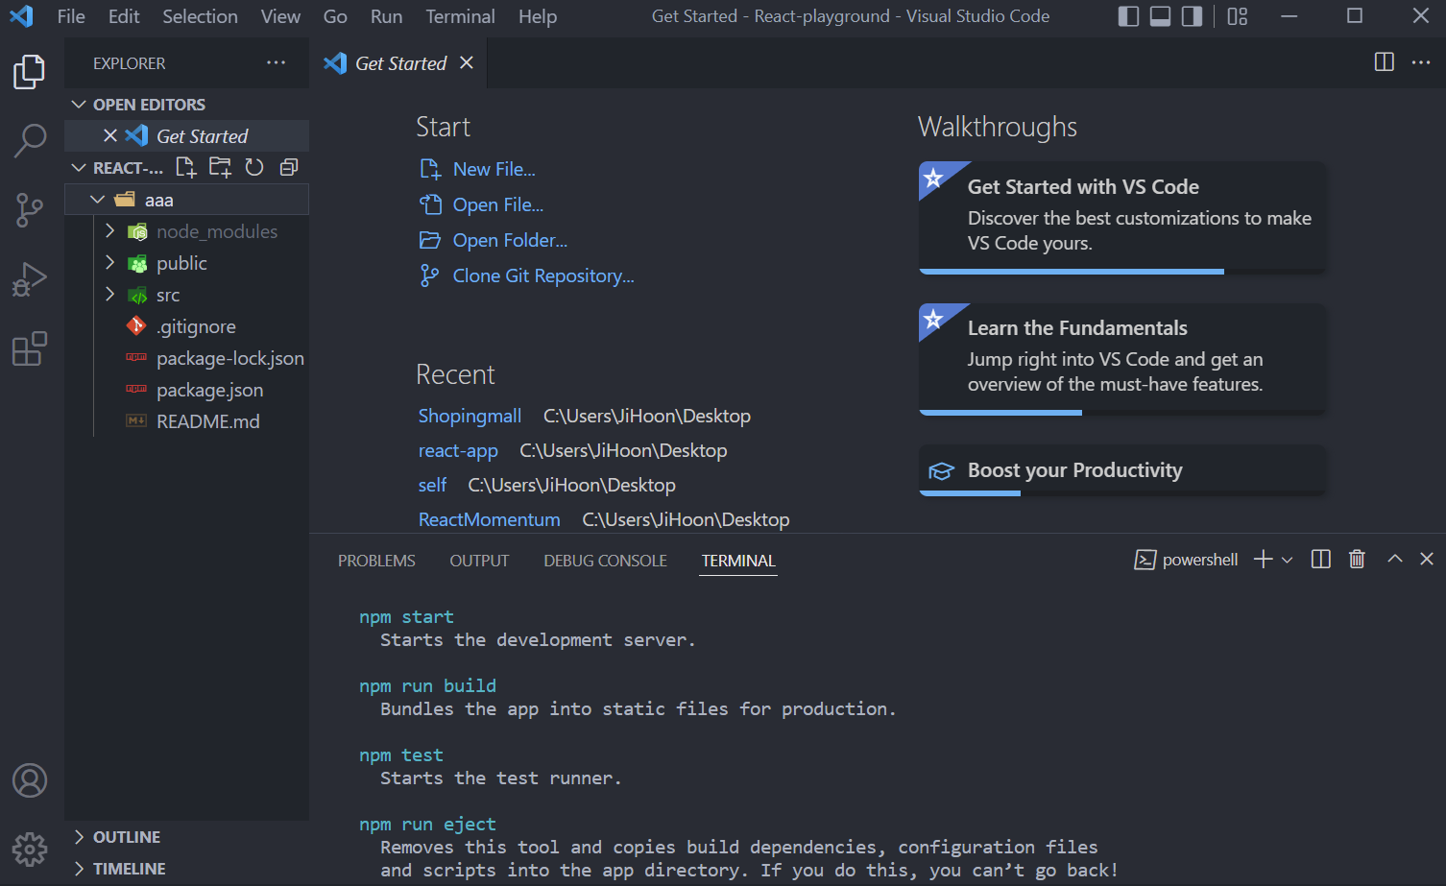Collapse all folders in explorer
Viewport: 1446px width, 886px height.
pyautogui.click(x=288, y=167)
